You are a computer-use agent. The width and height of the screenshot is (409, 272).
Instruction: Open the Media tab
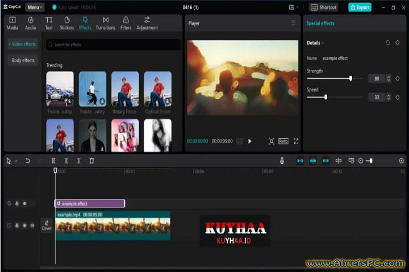coord(12,23)
